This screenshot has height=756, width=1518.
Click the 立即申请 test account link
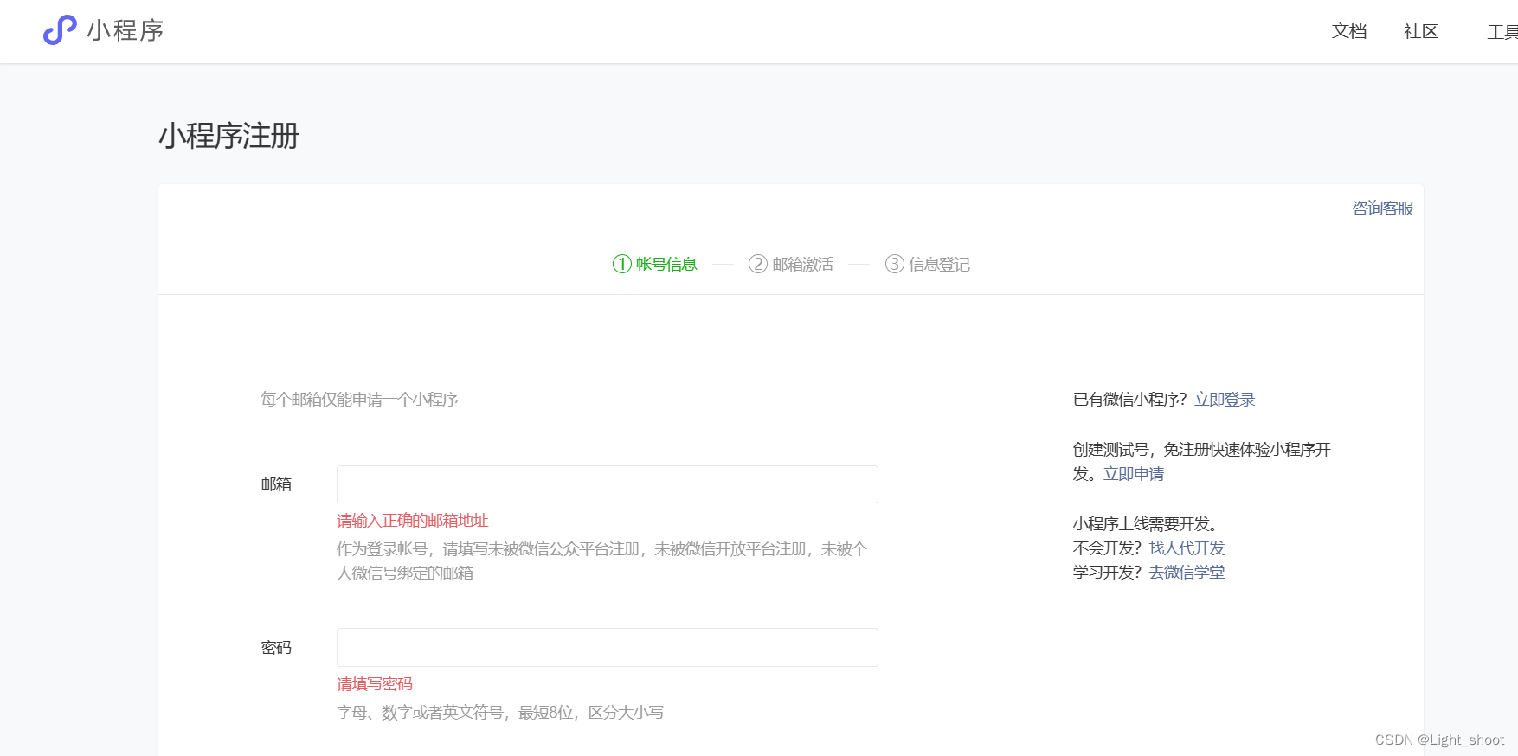tap(1134, 474)
